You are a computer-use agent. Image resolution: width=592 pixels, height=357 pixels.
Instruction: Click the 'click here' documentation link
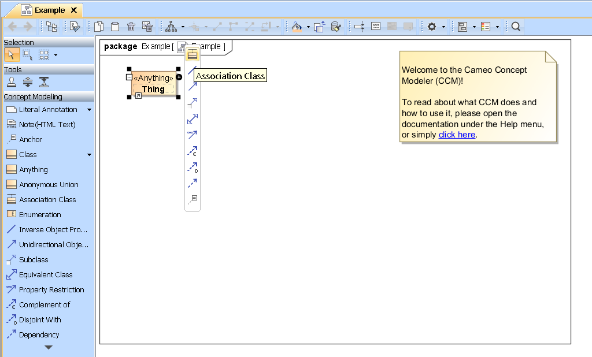click(x=457, y=135)
